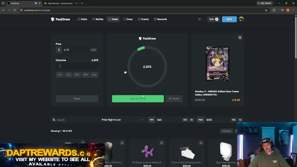Run a Demo spin
This screenshot has width=297, height=167.
coord(174,99)
